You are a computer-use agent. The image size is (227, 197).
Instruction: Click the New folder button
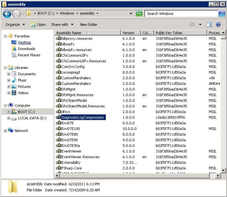click(x=88, y=24)
